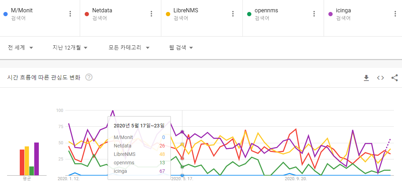This screenshot has width=402, height=183.
Task: Click the help question mark icon
Action: point(89,77)
